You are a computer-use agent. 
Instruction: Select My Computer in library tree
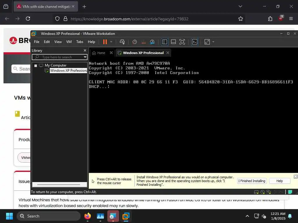tap(56, 65)
